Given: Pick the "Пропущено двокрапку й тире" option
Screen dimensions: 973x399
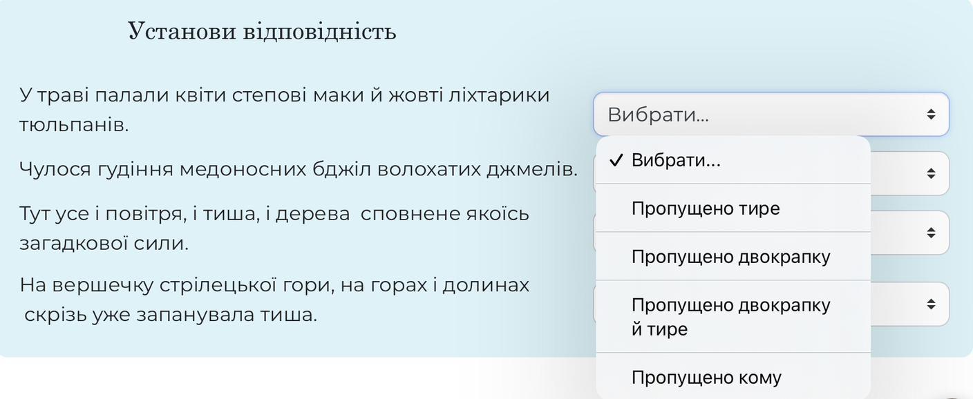Looking at the screenshot, I should [730, 317].
